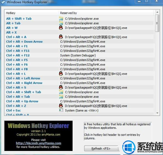Image resolution: width=163 pixels, height=155 pixels.
Task: Click the explorer icon in Ctrl + Alt + Tab row
Action: [61, 97]
